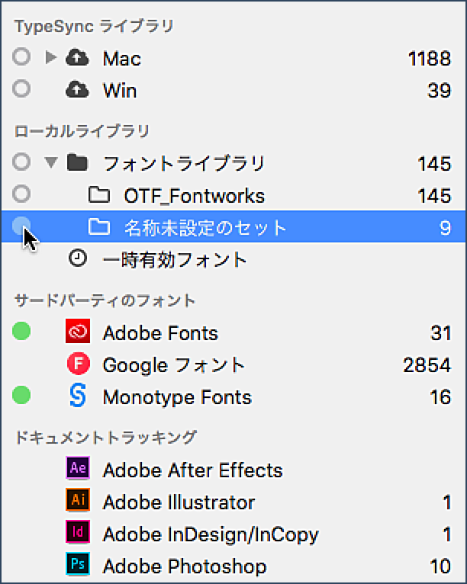Screen dimensions: 467x584
Task: Click the Illustrator Ai icon
Action: [78, 500]
